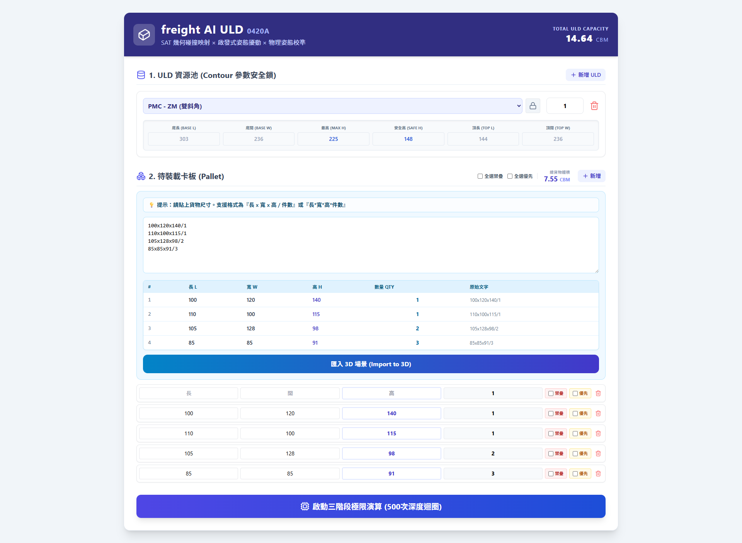Enable 優先 for the 85x85x91 row
Screen dimensions: 742x543
(575, 474)
